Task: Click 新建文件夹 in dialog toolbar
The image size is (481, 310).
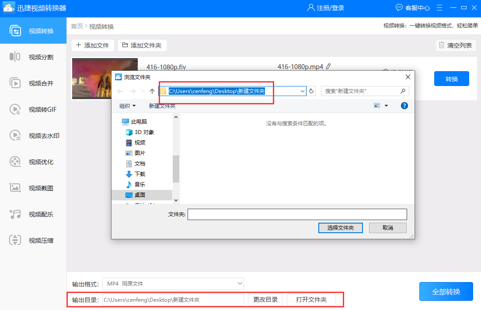Action: [x=162, y=106]
